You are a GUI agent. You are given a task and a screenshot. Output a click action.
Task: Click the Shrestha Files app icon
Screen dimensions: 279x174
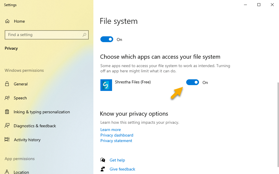106,85
